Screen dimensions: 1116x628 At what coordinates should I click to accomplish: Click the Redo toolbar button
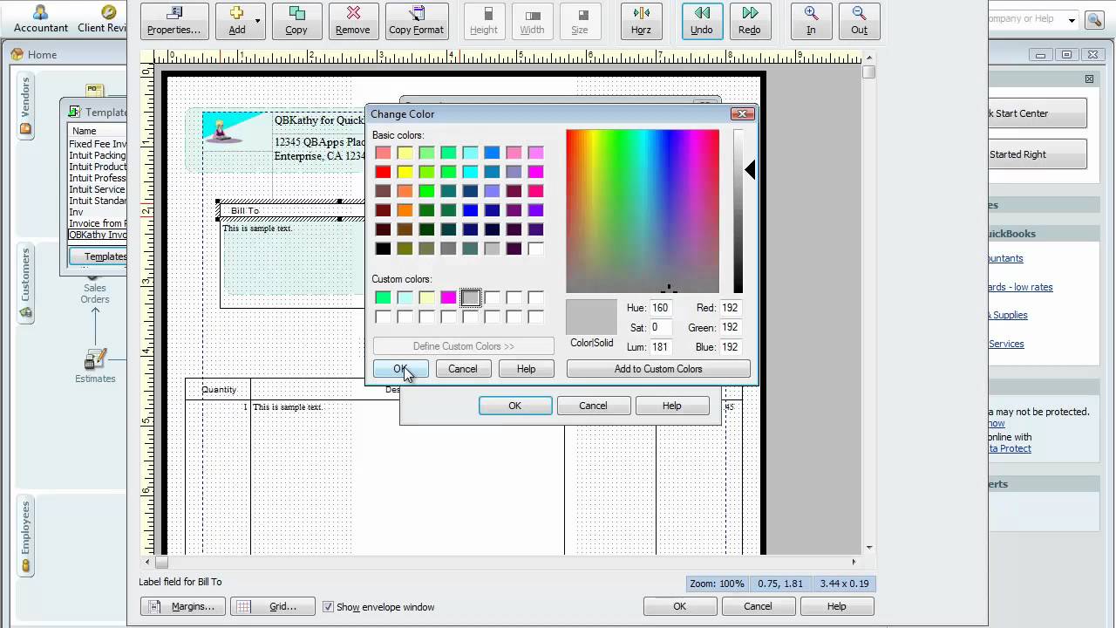[749, 21]
